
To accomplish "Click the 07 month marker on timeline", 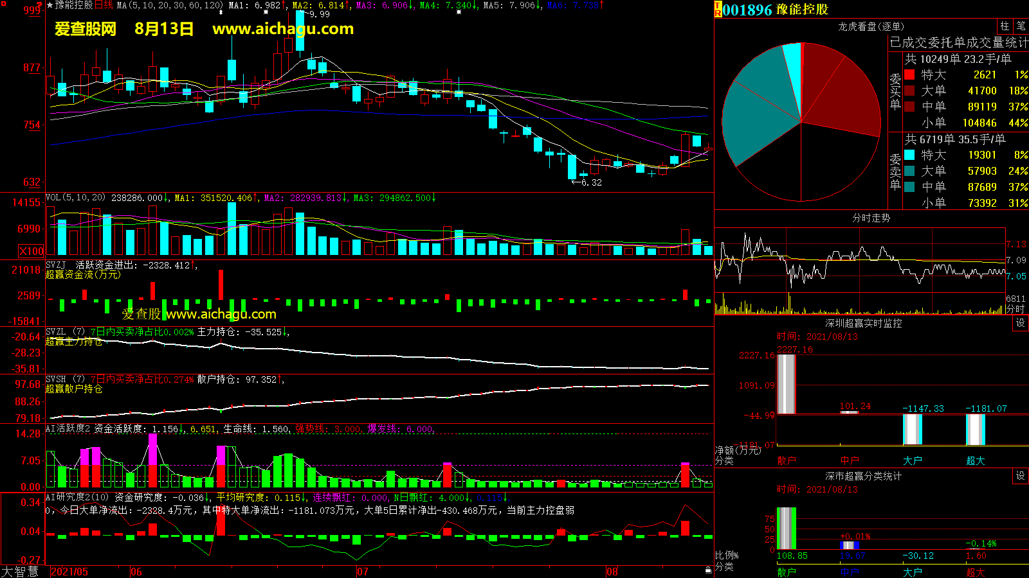I will point(363,572).
